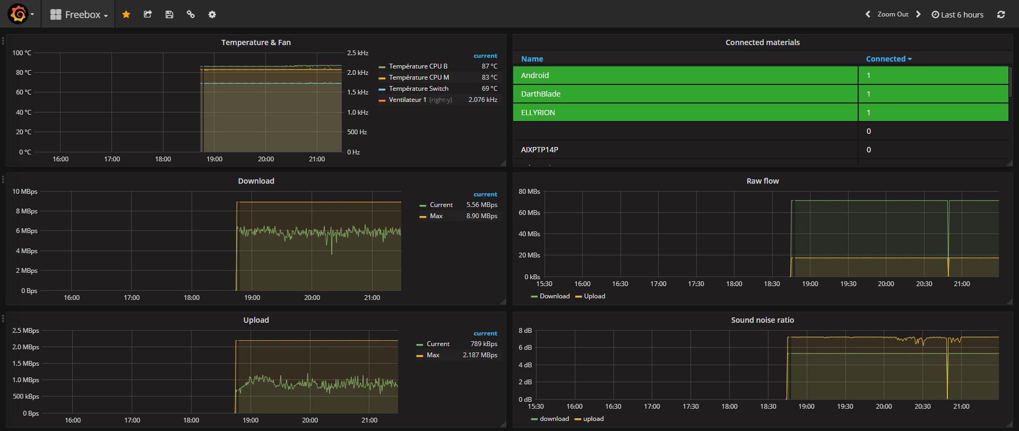Shift time range backward with left arrow
This screenshot has width=1019, height=431.
coord(868,14)
